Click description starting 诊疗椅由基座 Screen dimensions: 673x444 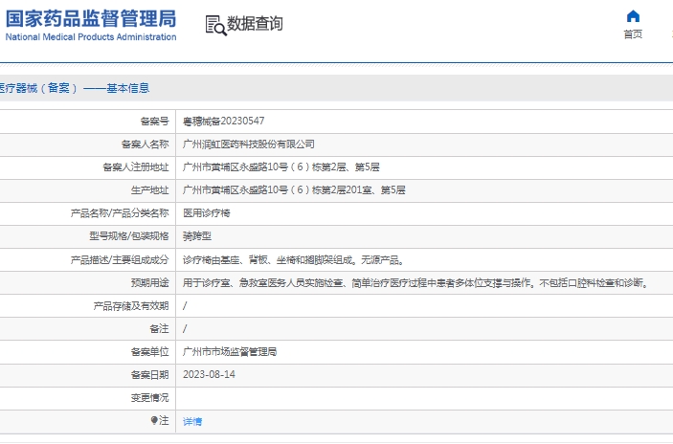(x=294, y=259)
